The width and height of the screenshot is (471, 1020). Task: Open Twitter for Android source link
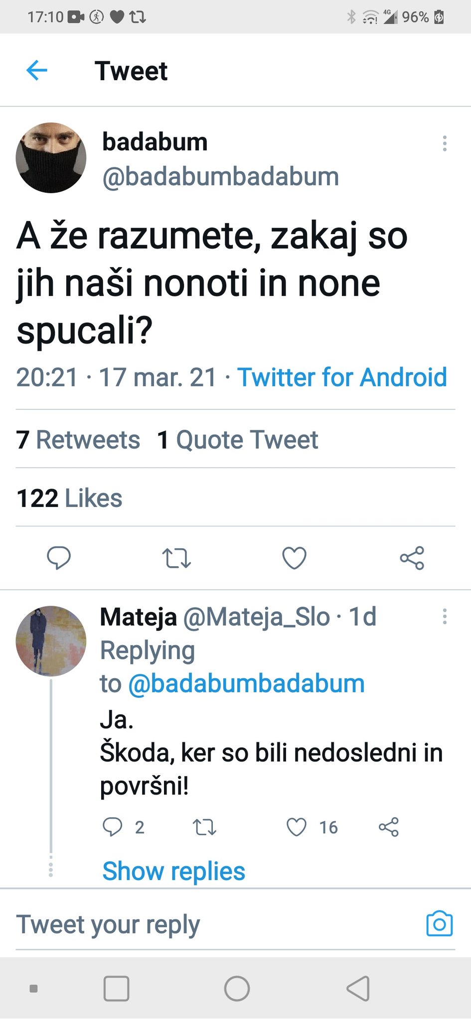tap(342, 377)
